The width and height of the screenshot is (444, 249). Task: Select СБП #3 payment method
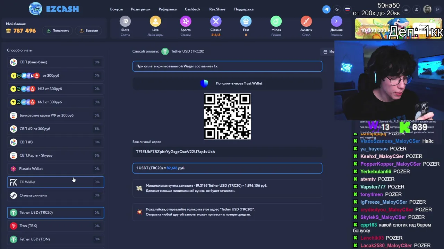click(55, 142)
